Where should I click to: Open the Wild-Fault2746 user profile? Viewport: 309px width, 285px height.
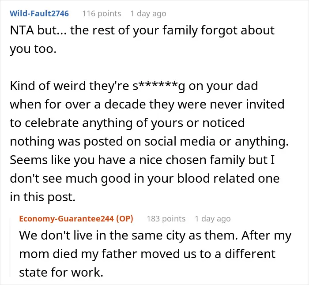(39, 14)
